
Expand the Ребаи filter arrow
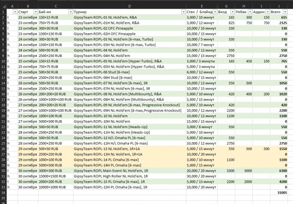coord(250,12)
